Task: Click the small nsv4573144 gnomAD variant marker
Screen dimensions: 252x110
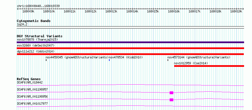Action: 168,60
